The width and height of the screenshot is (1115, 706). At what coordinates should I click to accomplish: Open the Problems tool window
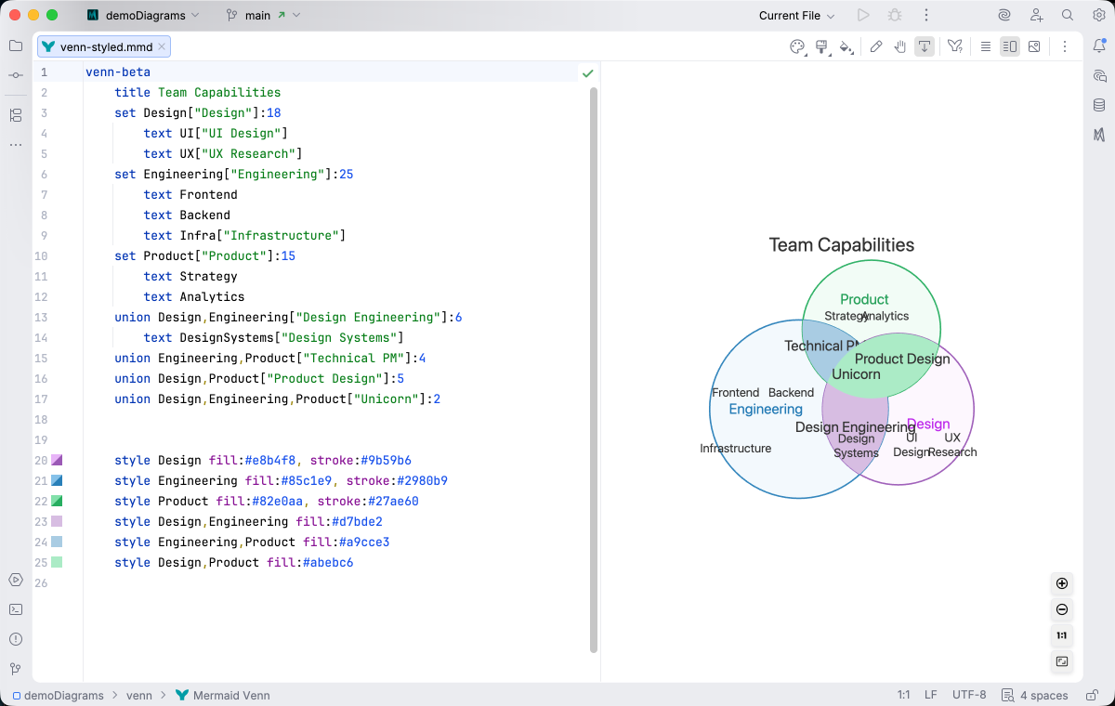click(x=15, y=639)
